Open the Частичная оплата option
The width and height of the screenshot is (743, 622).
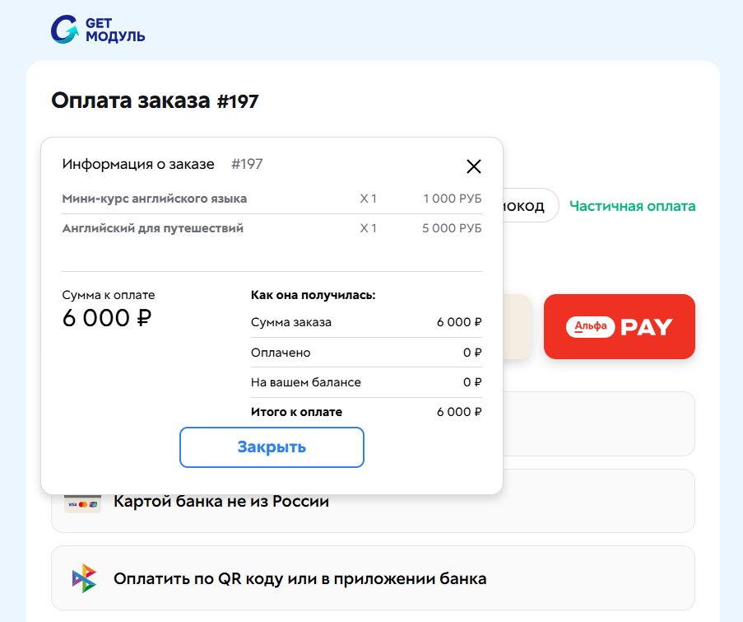click(632, 206)
